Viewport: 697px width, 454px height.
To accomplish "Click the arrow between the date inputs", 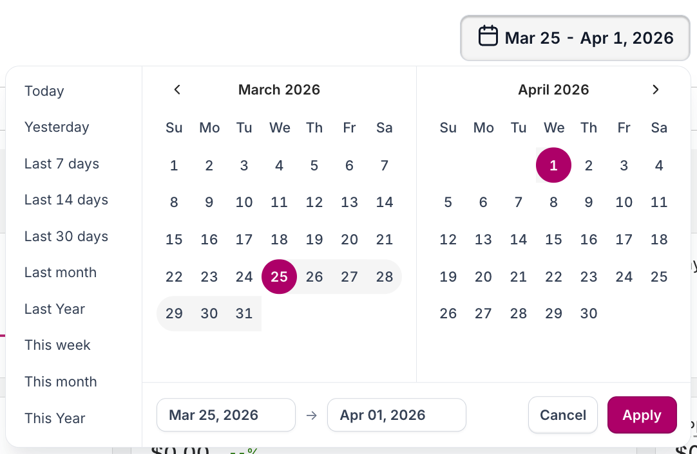I will click(x=312, y=415).
